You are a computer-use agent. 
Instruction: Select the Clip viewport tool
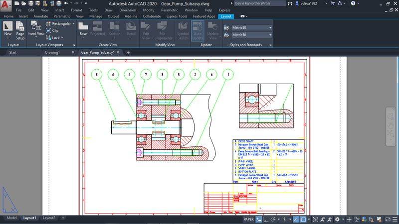pyautogui.click(x=52, y=30)
